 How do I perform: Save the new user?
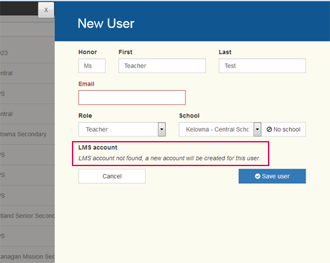(272, 176)
